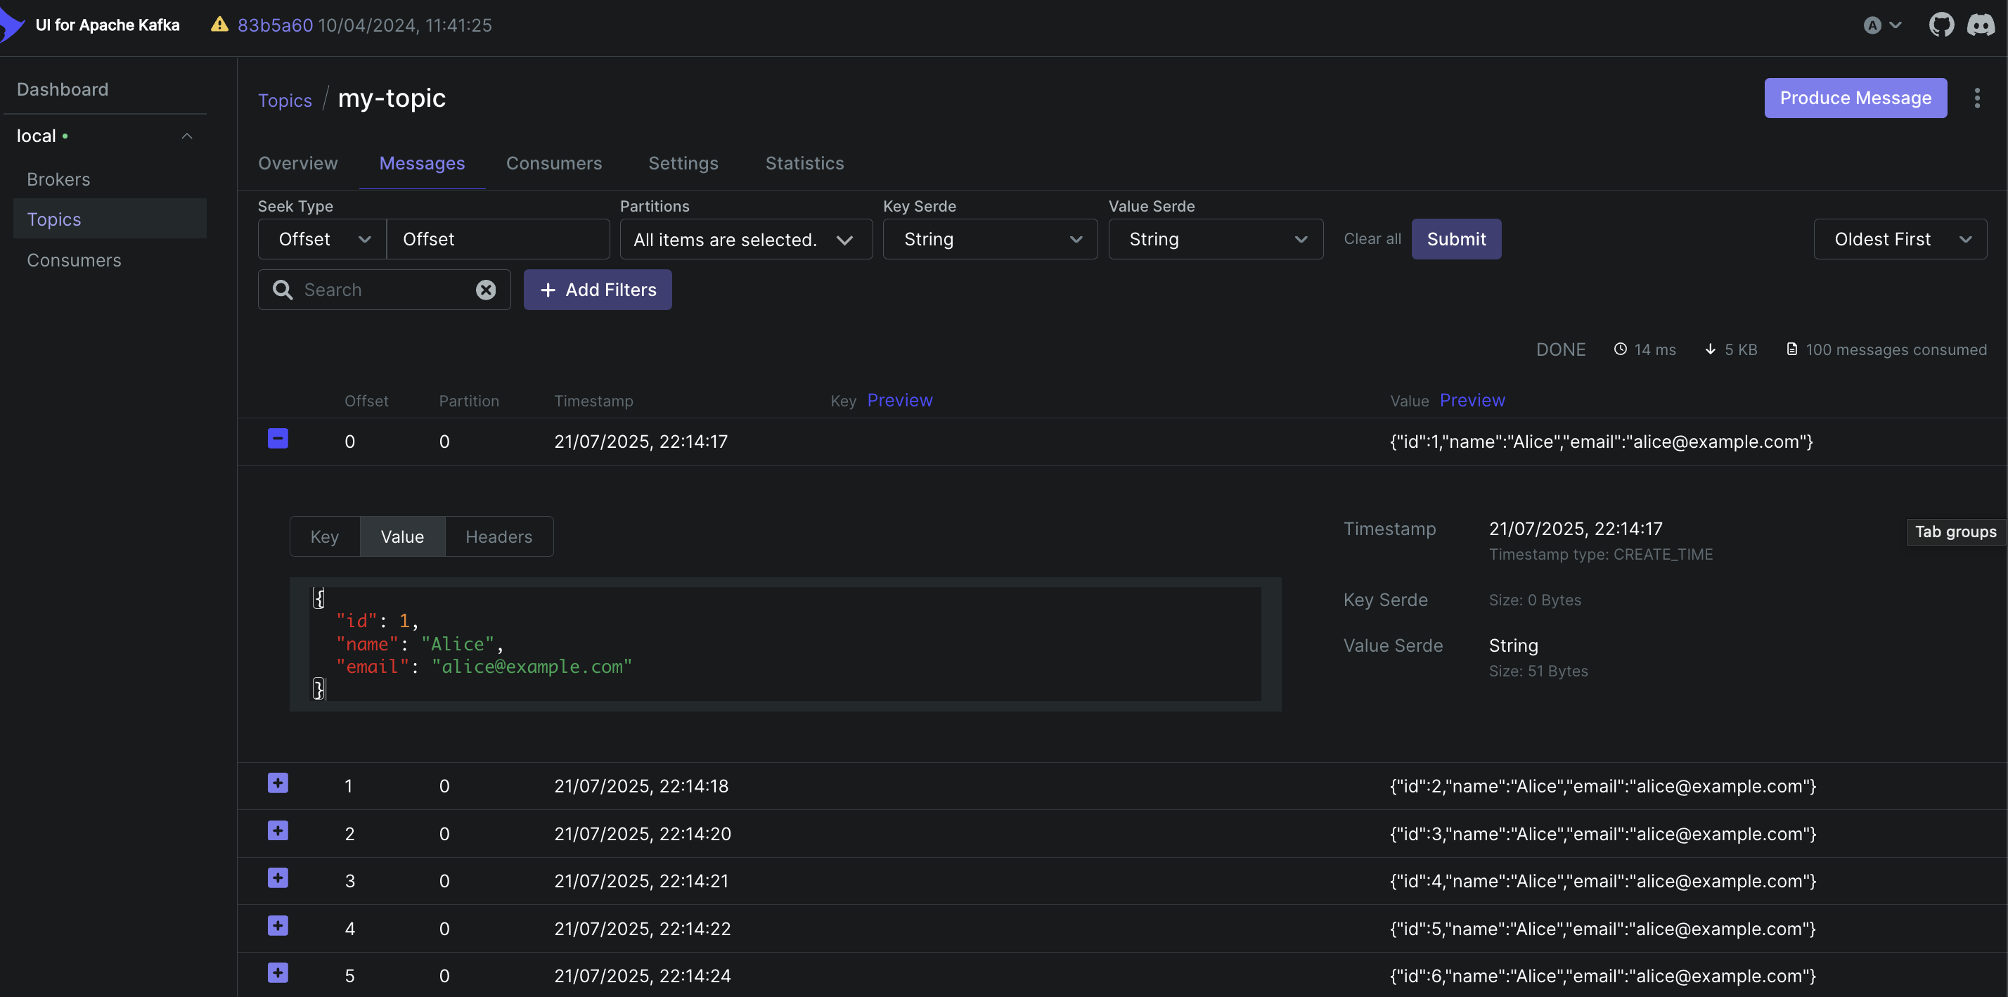Image resolution: width=2008 pixels, height=997 pixels.
Task: Open Value Preview link
Action: [x=1472, y=401]
